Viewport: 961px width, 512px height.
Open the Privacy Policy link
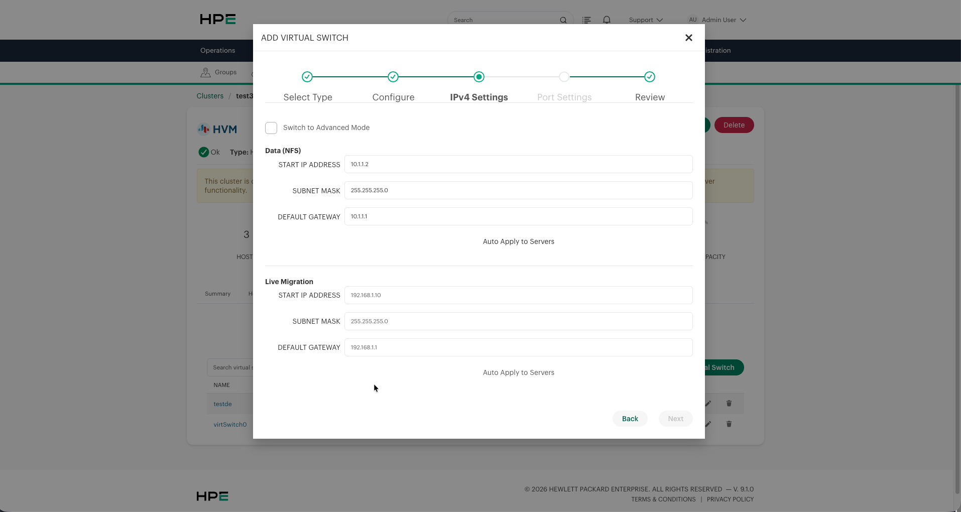(730, 499)
